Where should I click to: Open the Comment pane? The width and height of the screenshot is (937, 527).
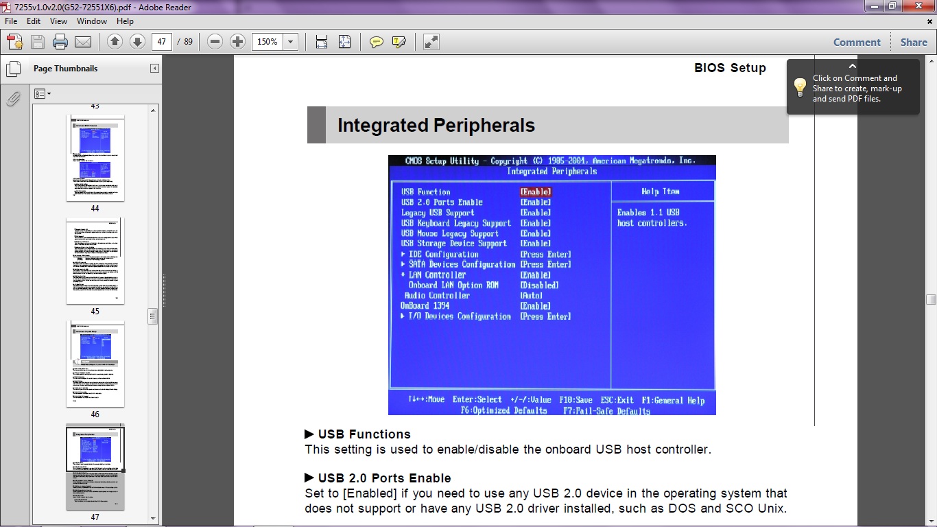click(x=857, y=42)
